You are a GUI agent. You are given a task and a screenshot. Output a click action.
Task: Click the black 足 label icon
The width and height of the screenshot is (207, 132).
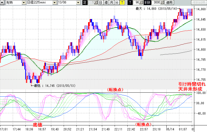click(x=85, y=3)
